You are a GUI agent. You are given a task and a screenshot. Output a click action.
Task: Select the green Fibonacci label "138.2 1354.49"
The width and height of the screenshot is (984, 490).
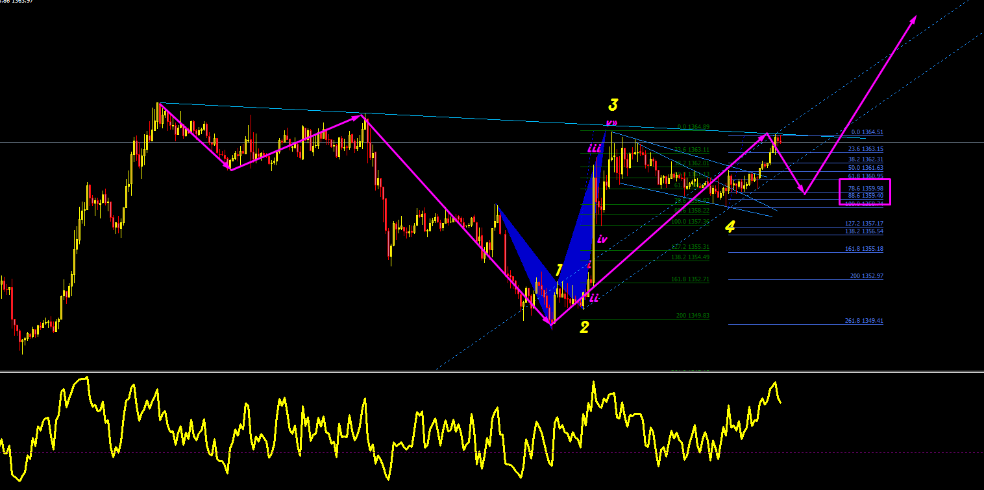pos(691,257)
